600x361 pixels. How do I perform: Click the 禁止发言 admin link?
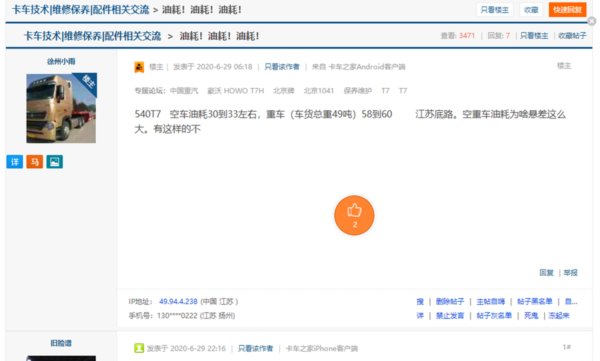click(450, 315)
